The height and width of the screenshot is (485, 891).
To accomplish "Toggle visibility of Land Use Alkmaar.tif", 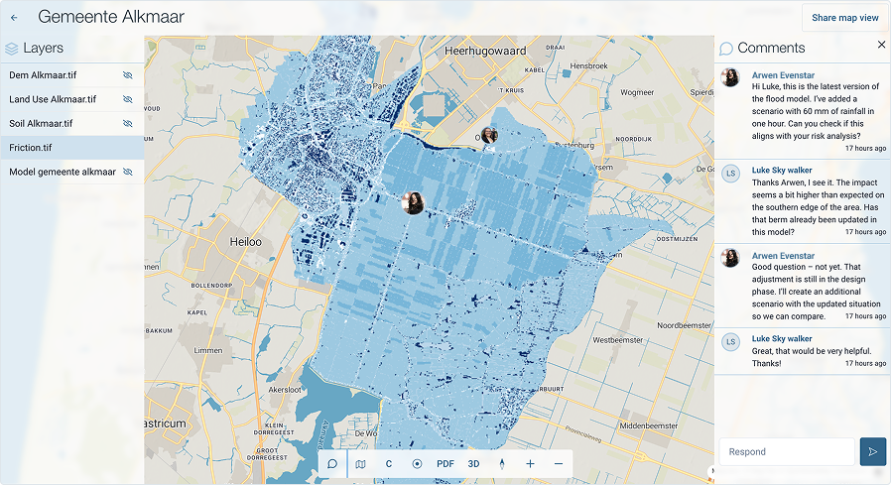I will coord(127,99).
